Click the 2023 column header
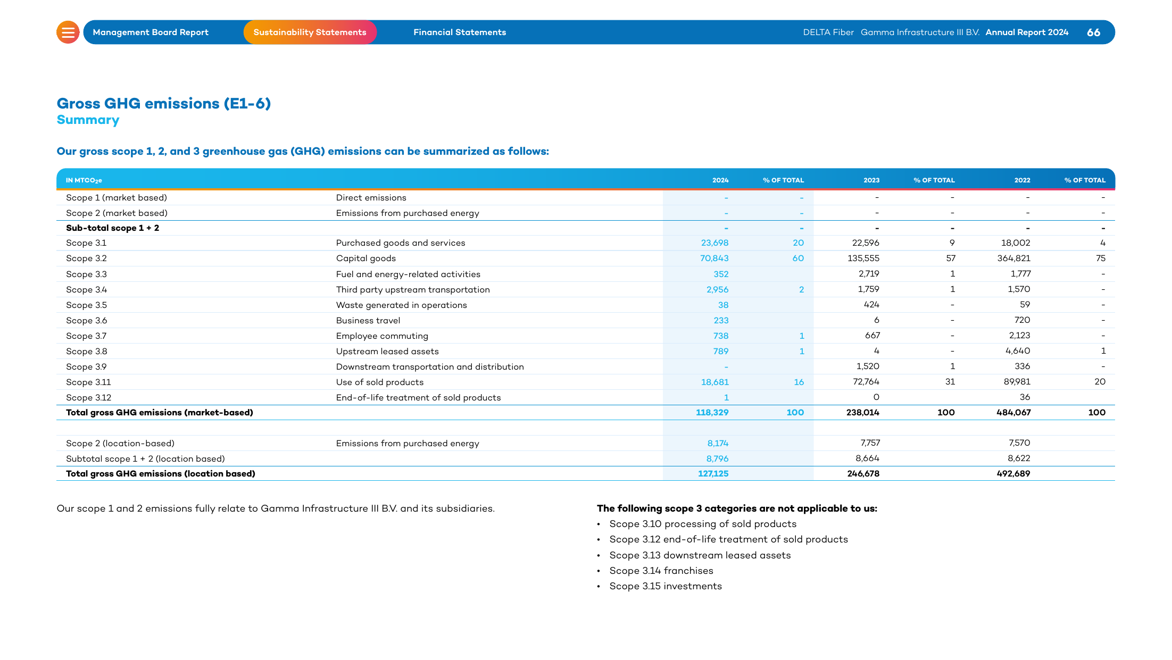This screenshot has height=660, width=1172. (871, 180)
